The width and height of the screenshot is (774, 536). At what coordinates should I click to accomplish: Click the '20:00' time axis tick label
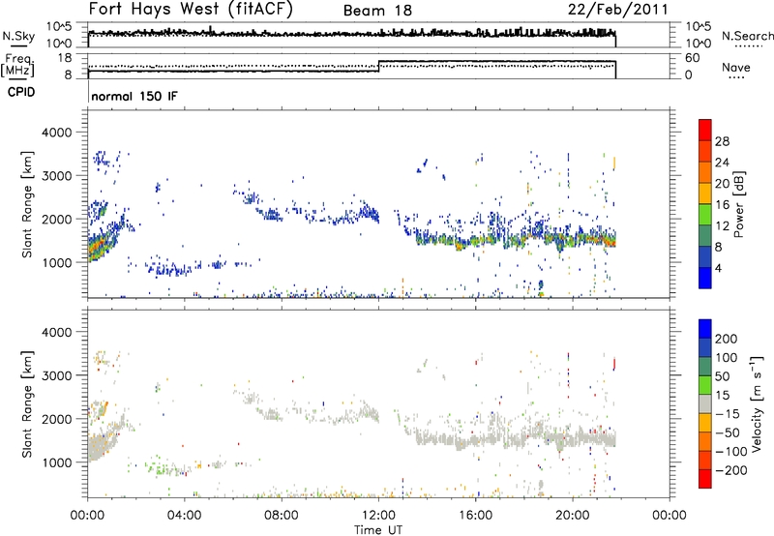coord(573,516)
